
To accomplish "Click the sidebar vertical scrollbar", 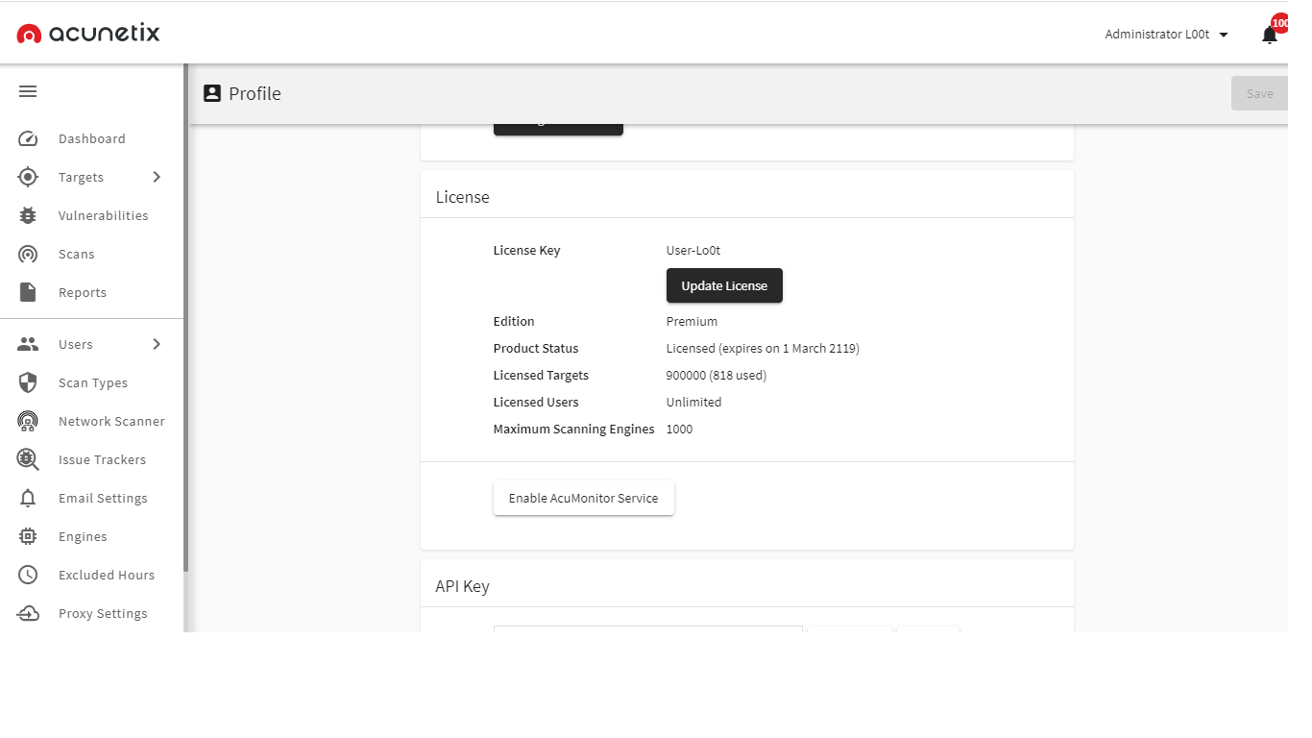I will 186,317.
